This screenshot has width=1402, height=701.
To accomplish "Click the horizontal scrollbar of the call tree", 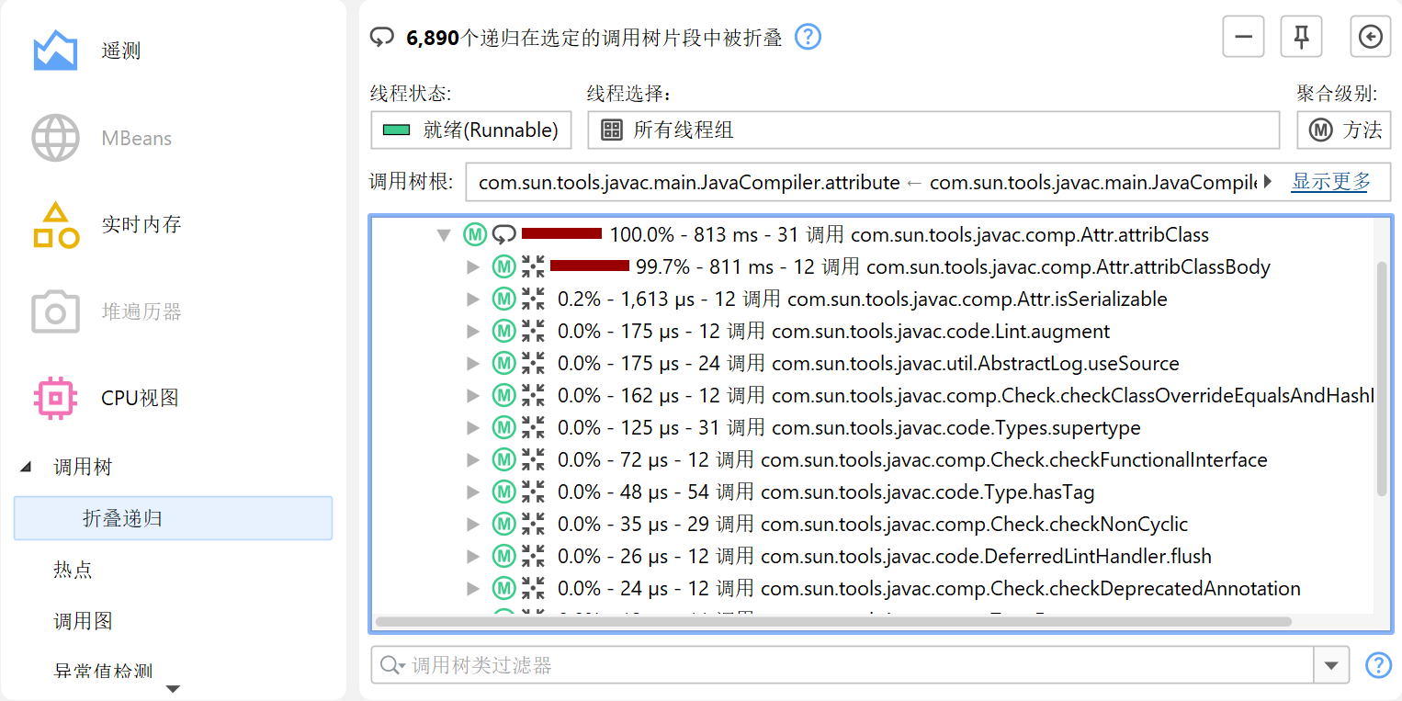I will (x=833, y=622).
